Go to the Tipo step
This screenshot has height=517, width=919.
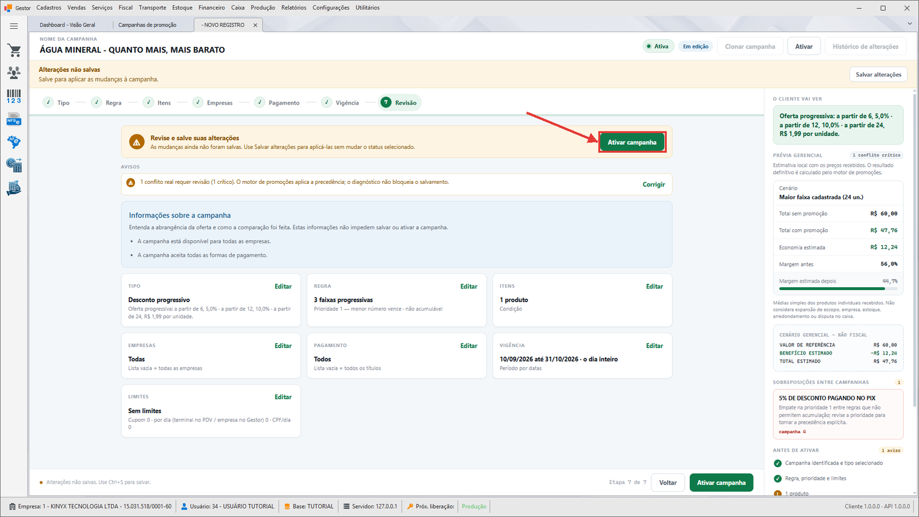[x=56, y=103]
